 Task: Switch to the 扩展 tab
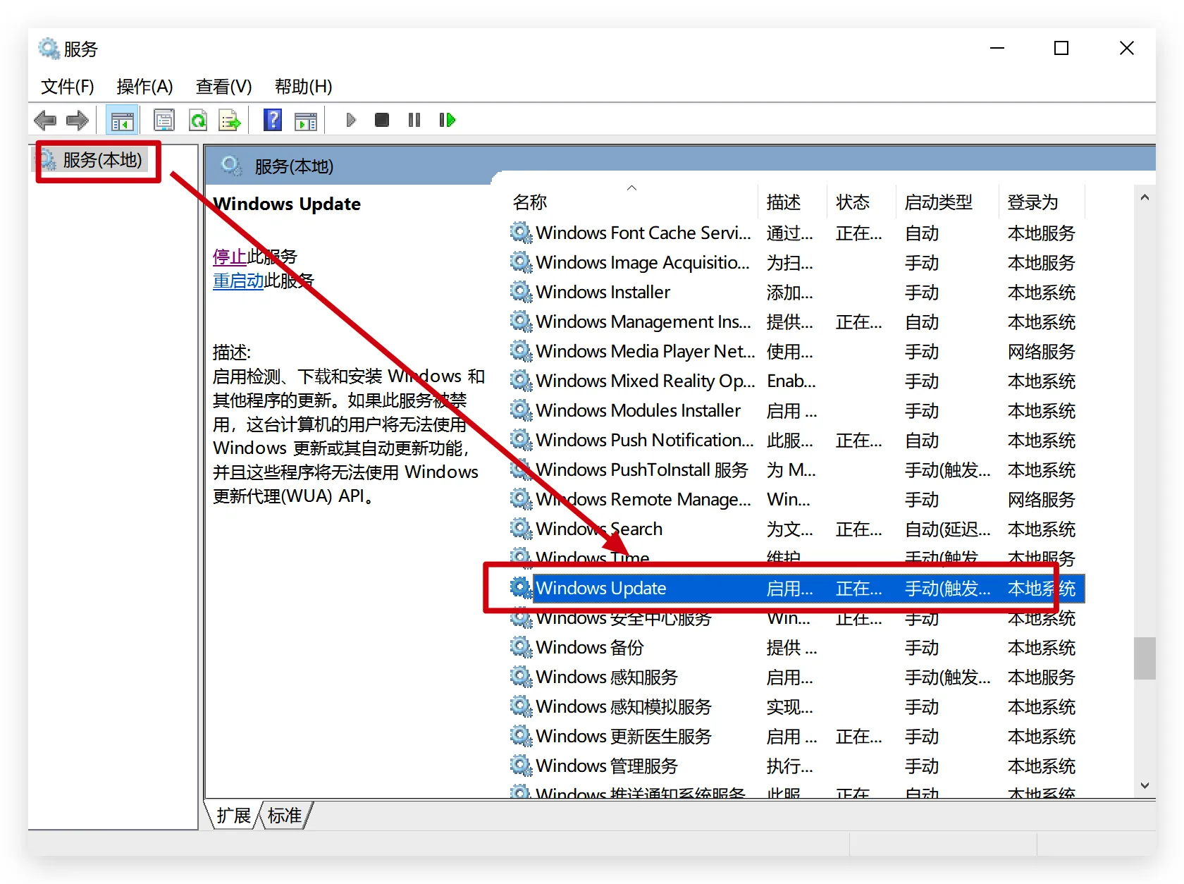(233, 816)
